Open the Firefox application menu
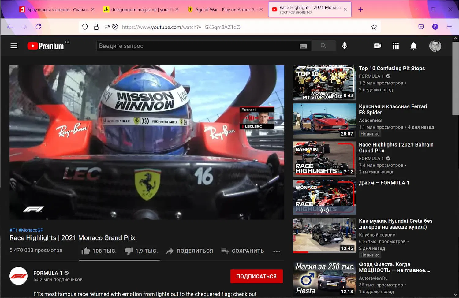The width and height of the screenshot is (459, 298). pos(449,27)
